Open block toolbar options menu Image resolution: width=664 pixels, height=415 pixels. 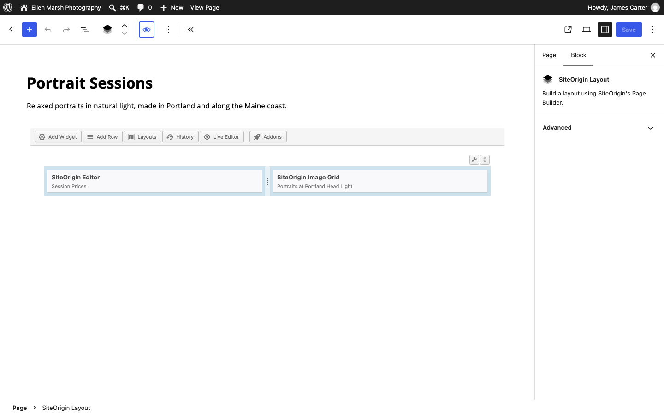[169, 30]
